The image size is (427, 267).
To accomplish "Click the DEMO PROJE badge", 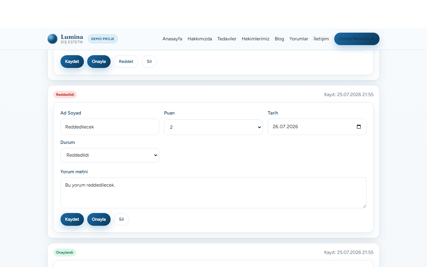I will (x=103, y=39).
